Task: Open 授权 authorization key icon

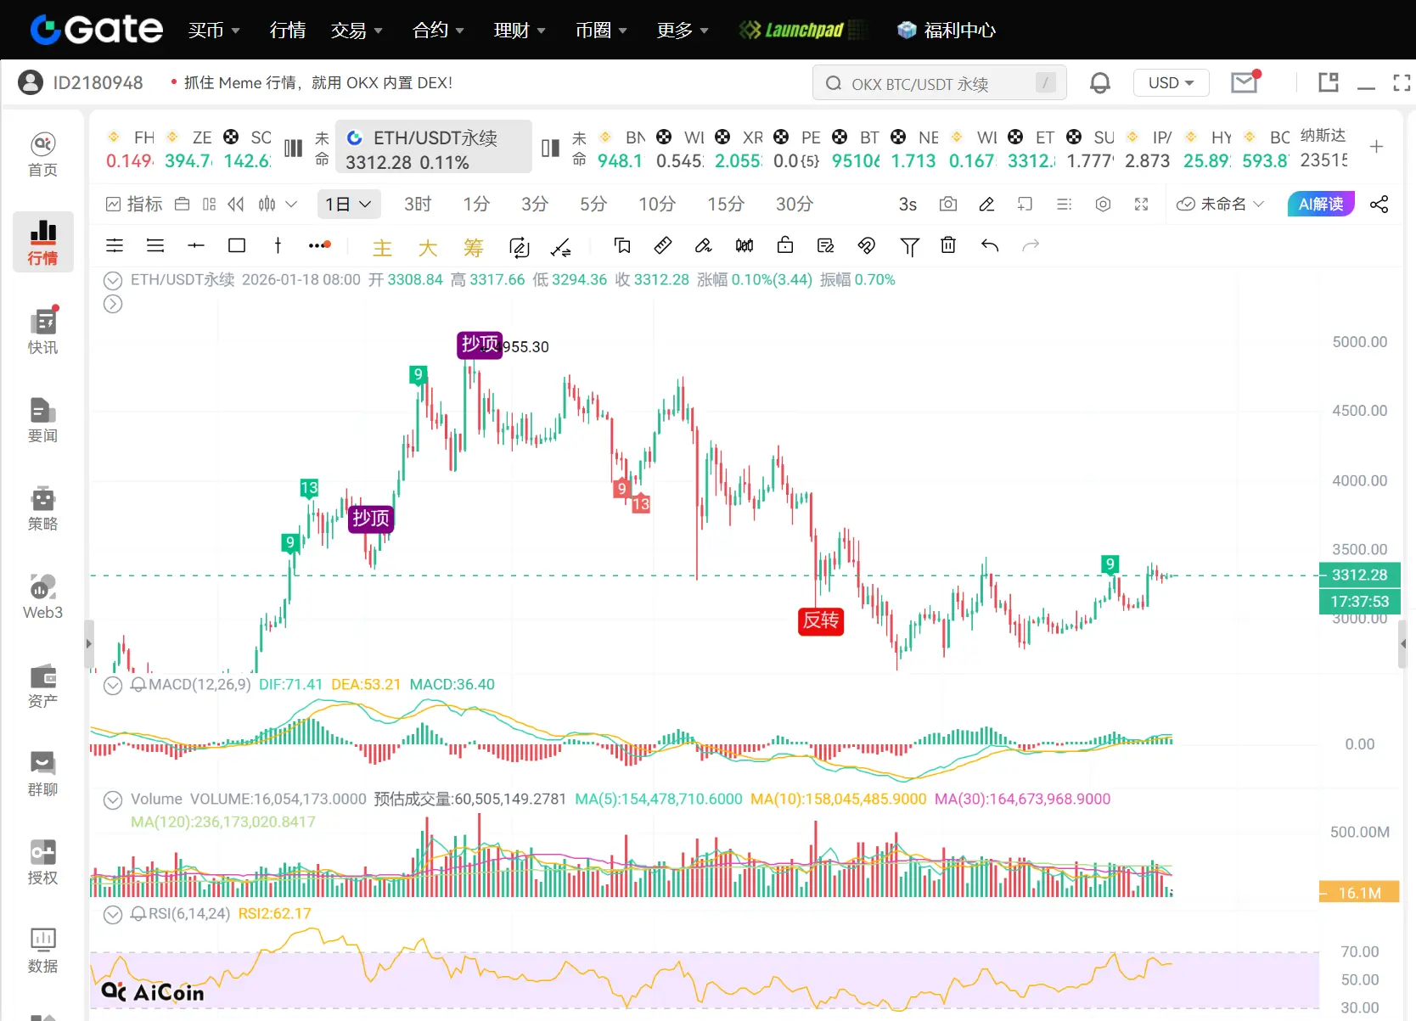Action: pyautogui.click(x=42, y=861)
